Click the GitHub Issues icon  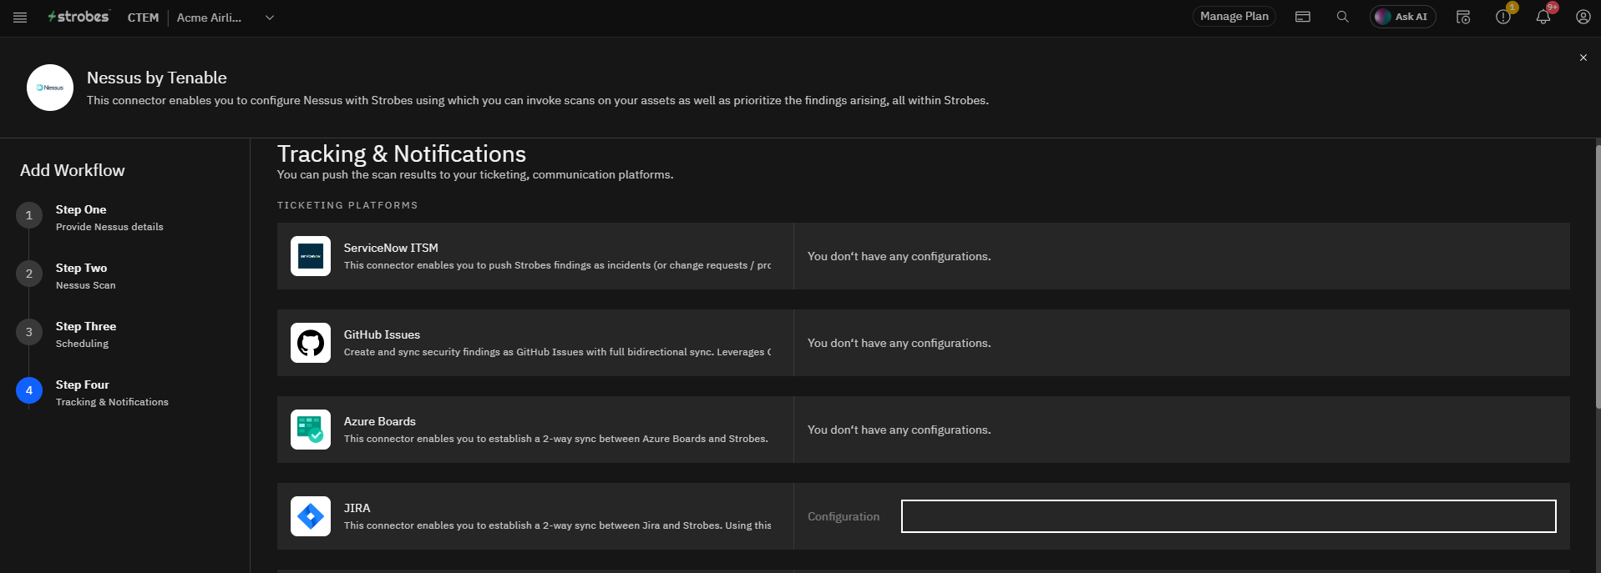(311, 343)
